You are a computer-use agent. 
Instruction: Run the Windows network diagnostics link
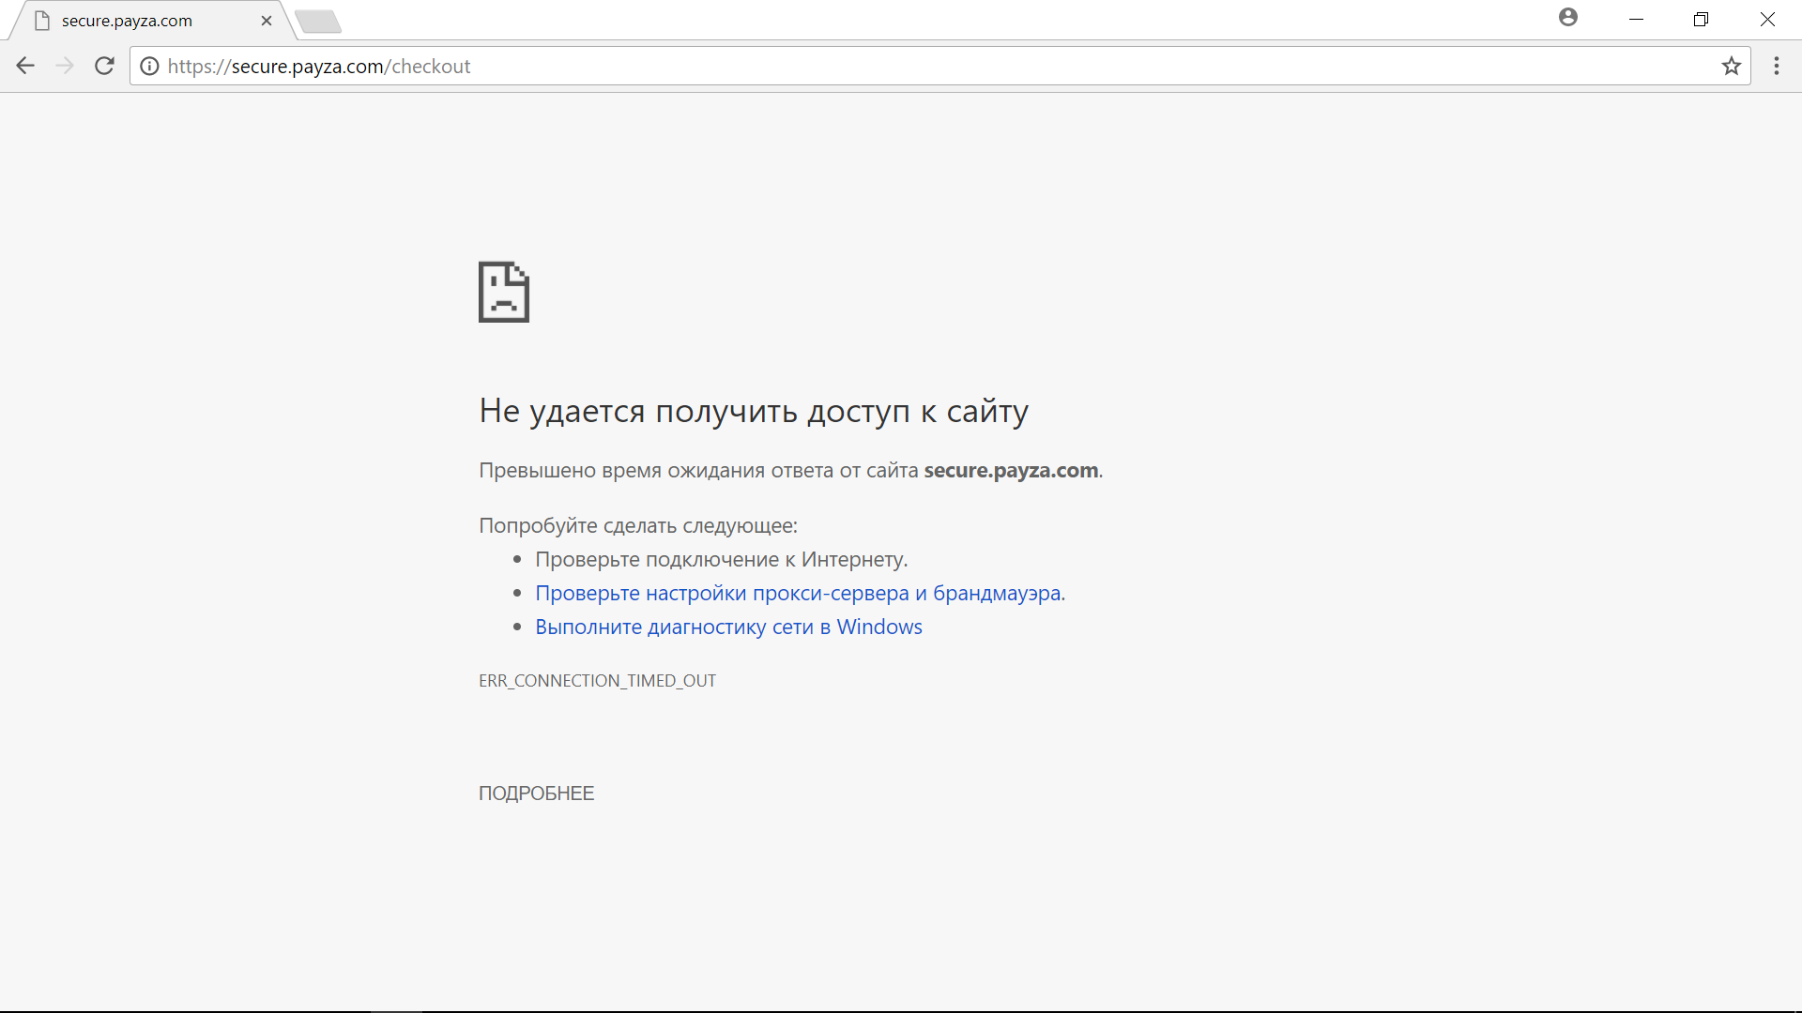point(728,627)
